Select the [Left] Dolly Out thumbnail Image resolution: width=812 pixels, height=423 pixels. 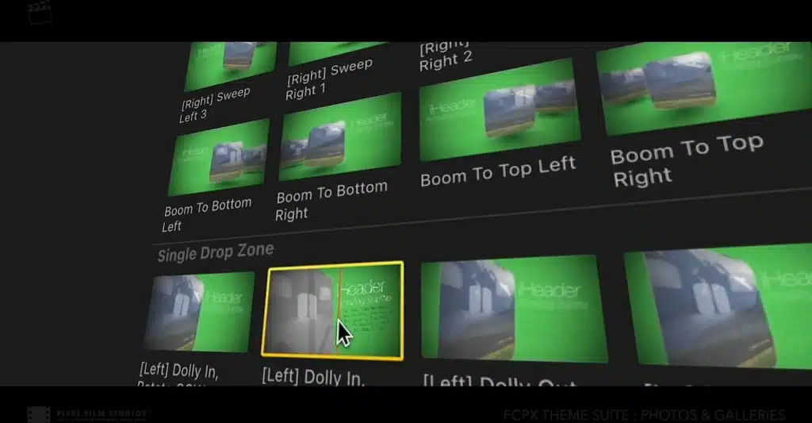click(x=514, y=309)
